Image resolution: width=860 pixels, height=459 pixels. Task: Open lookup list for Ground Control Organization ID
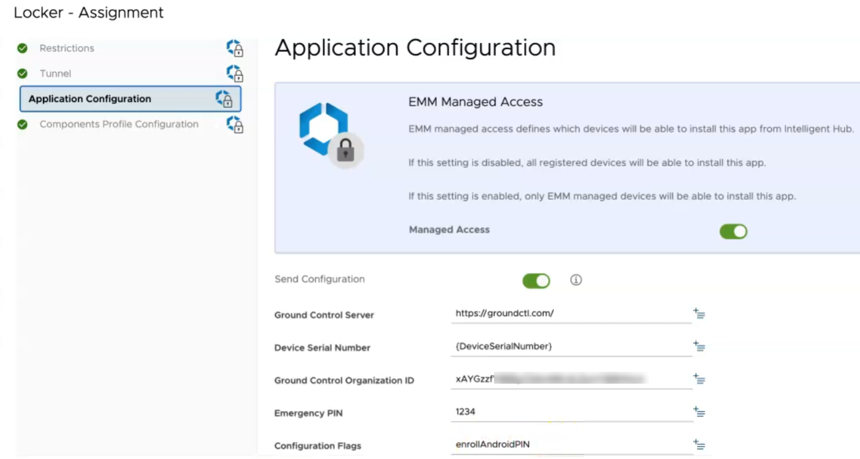(699, 379)
